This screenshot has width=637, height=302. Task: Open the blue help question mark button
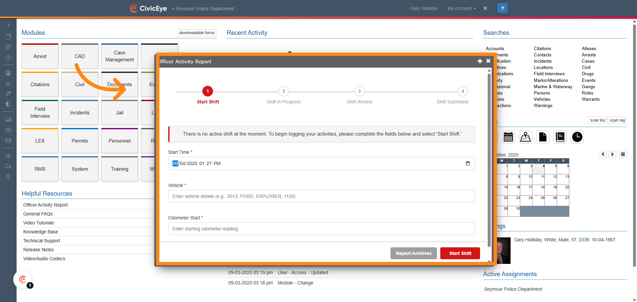502,8
